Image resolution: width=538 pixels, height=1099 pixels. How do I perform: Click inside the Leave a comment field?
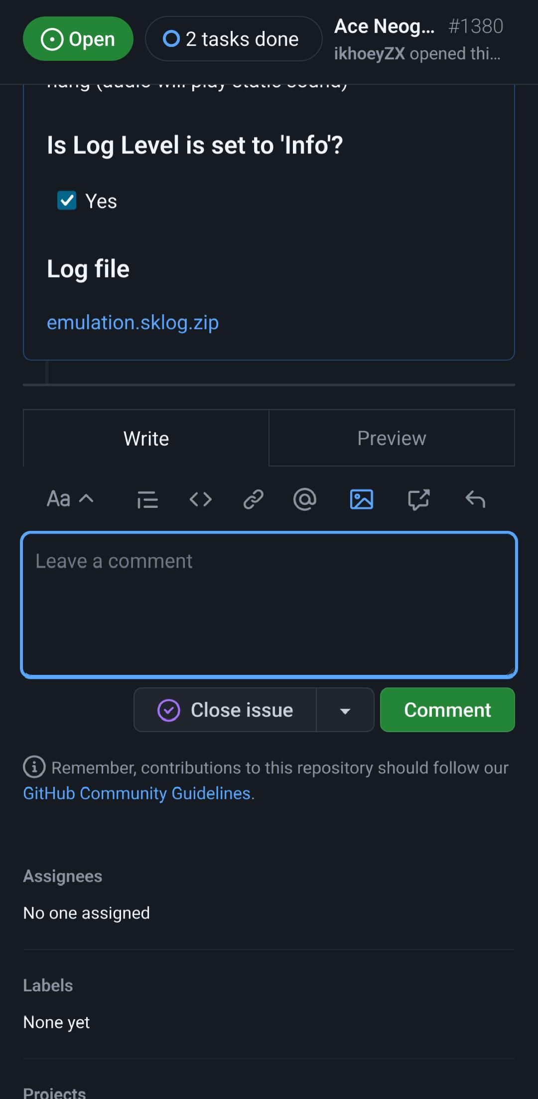tap(269, 603)
